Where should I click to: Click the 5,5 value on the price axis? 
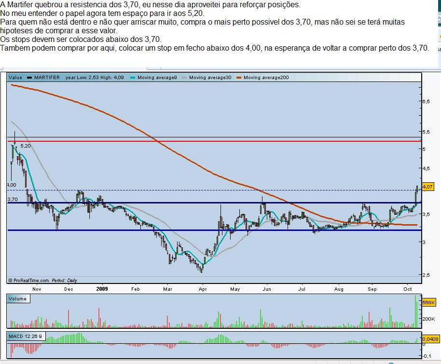[x=426, y=132]
